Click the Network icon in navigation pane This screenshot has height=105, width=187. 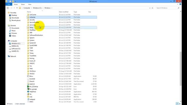pos(9,56)
